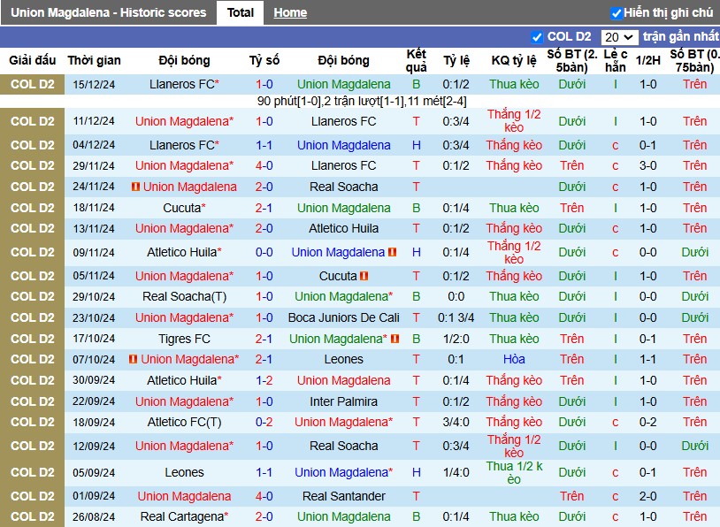Screen dimensions: 720x527
Task: Click the 2-0 score of the 26/08/24 match
Action: pos(264,517)
